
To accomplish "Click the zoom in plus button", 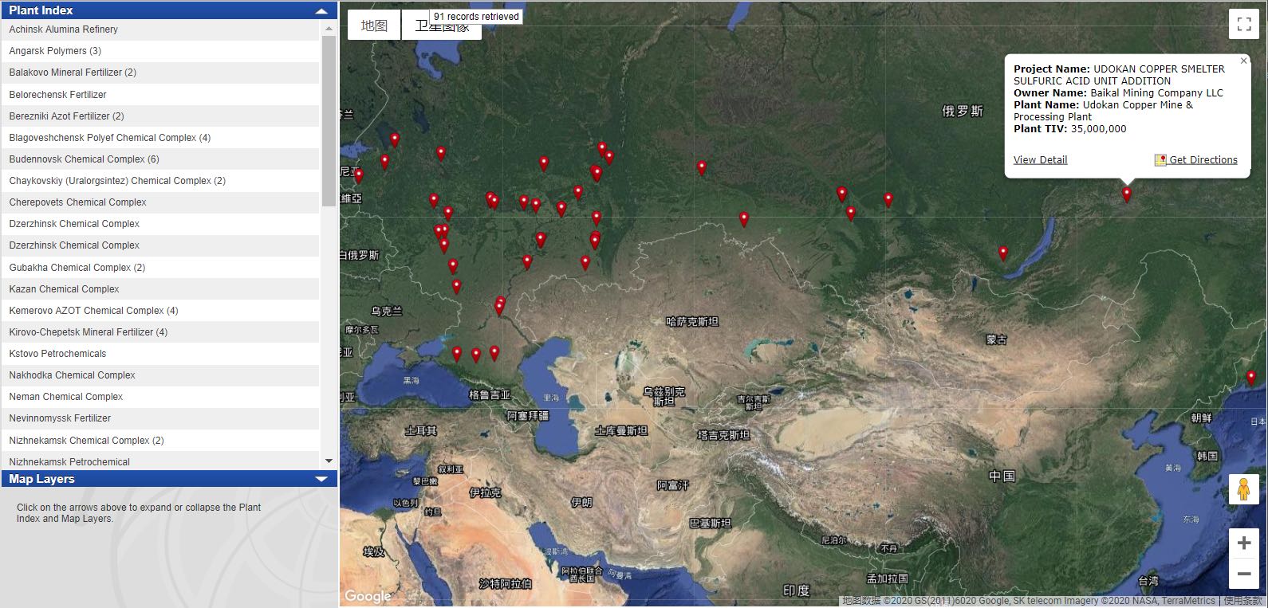I will pos(1243,543).
